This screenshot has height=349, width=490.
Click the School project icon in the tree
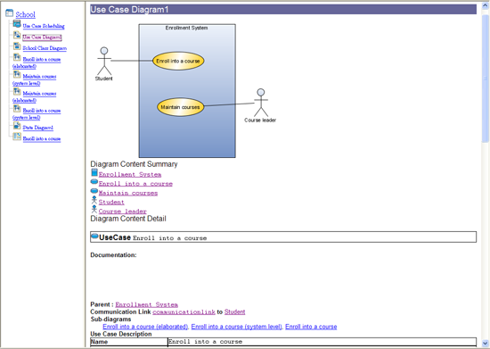tap(10, 13)
